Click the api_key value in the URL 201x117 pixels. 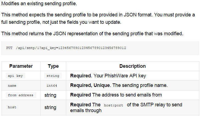92,48
